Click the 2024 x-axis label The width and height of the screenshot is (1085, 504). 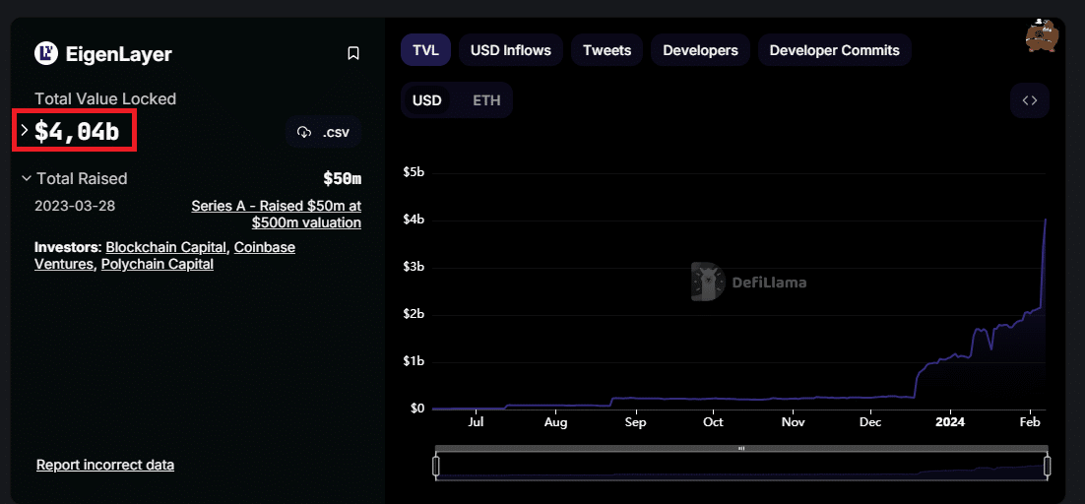click(951, 421)
